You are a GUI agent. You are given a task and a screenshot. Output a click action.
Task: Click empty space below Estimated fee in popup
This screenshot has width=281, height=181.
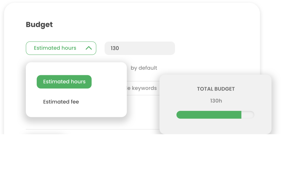[x=76, y=112]
